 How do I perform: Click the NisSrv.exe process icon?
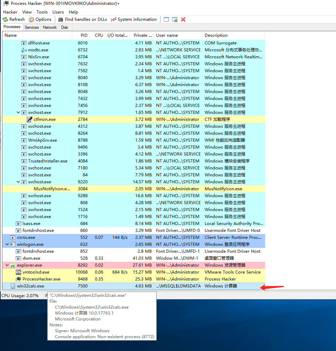pyautogui.click(x=24, y=57)
